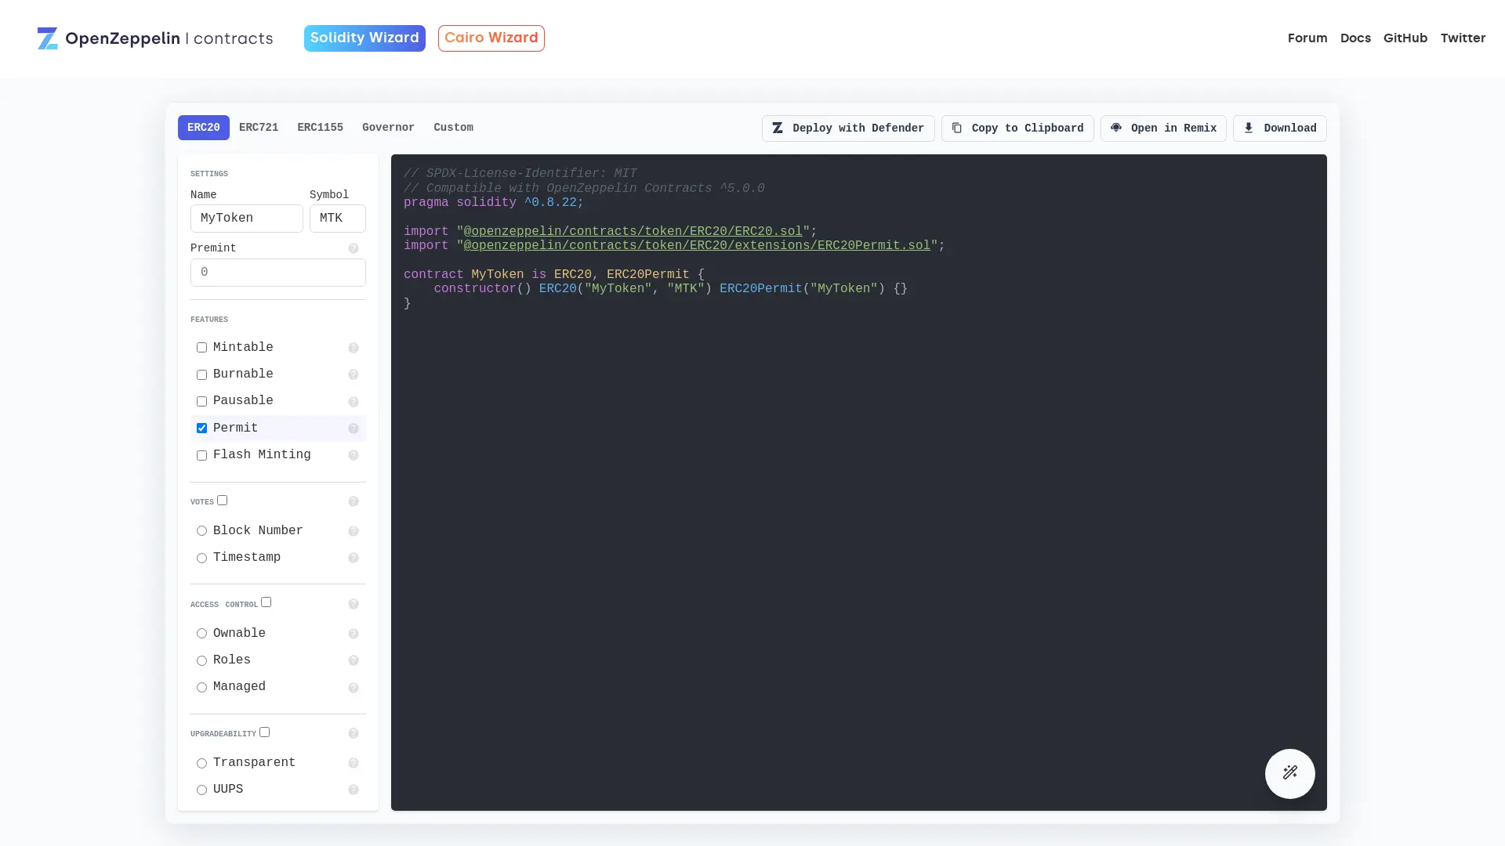Screen dimensions: 1505x846
Task: Open the Cairo Wizard
Action: tap(491, 38)
